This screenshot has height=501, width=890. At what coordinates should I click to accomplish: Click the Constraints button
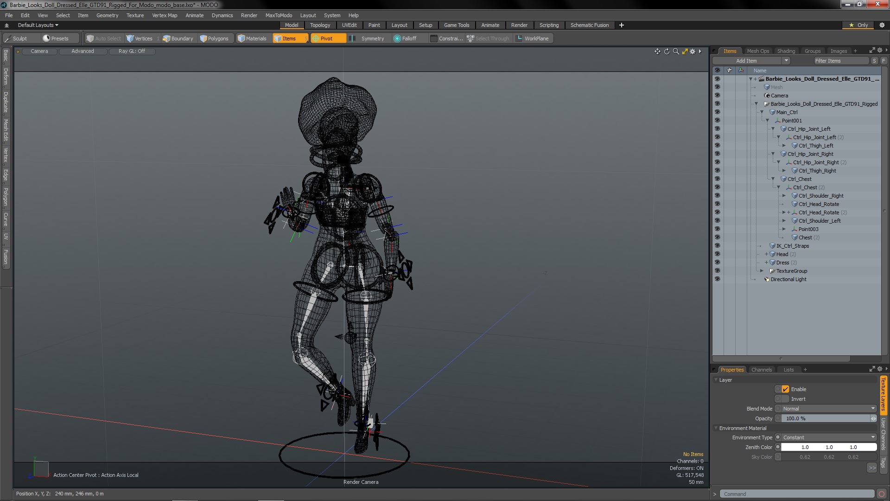pyautogui.click(x=446, y=39)
